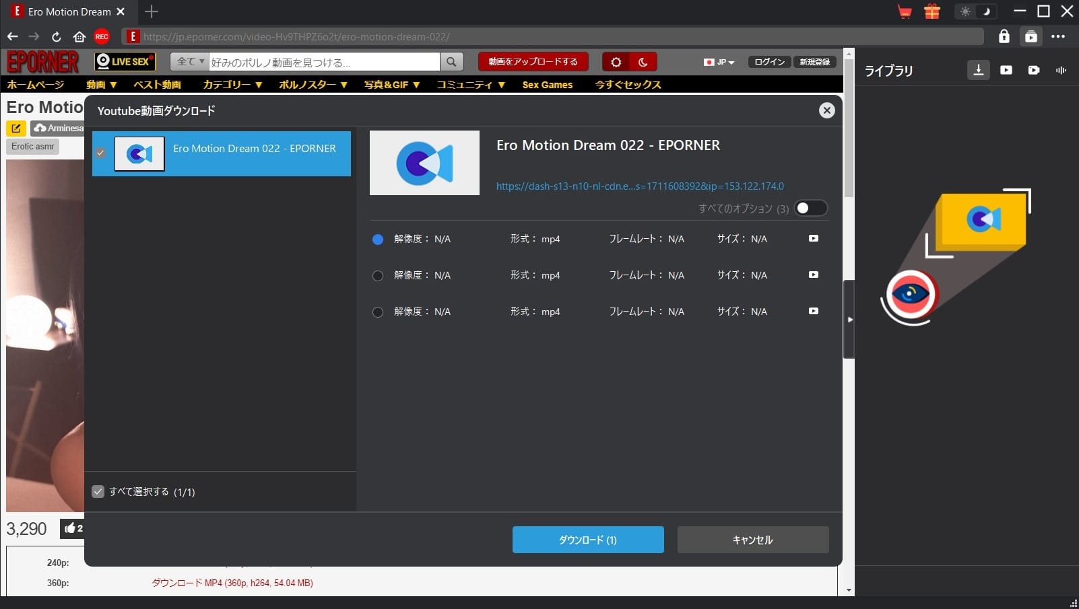
Task: Open the gift box icon
Action: pos(932,11)
